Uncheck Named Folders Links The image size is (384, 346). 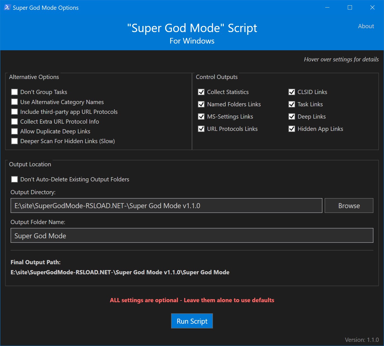click(x=201, y=104)
